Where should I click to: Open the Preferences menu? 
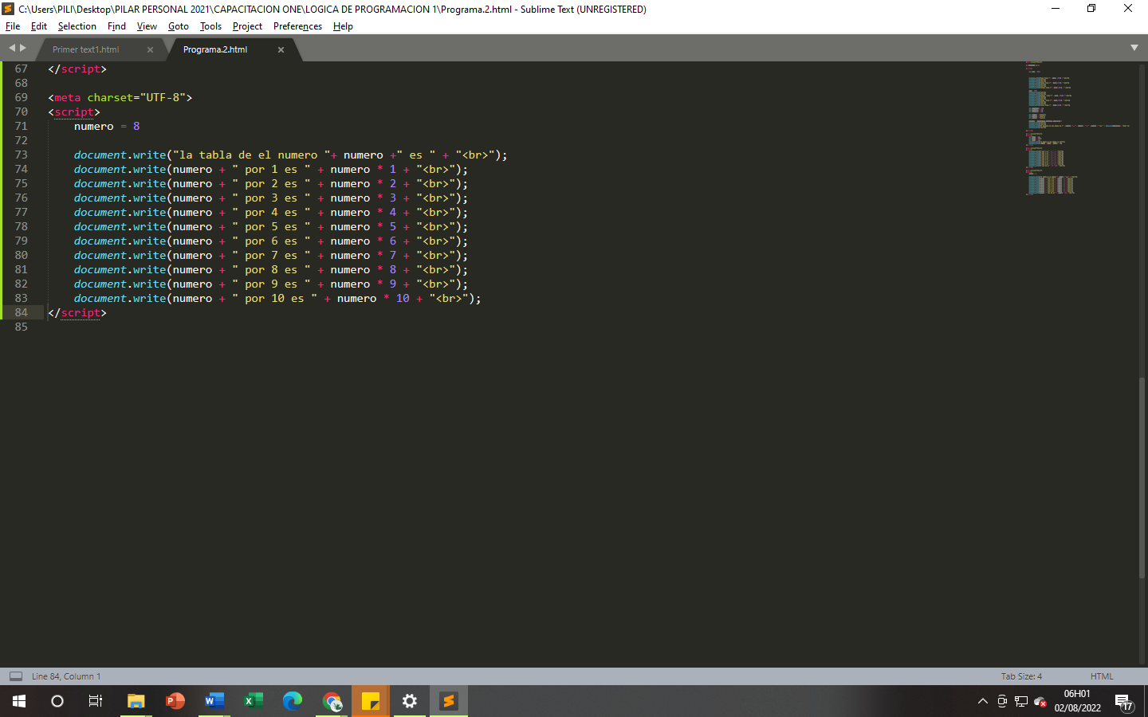[x=297, y=26]
